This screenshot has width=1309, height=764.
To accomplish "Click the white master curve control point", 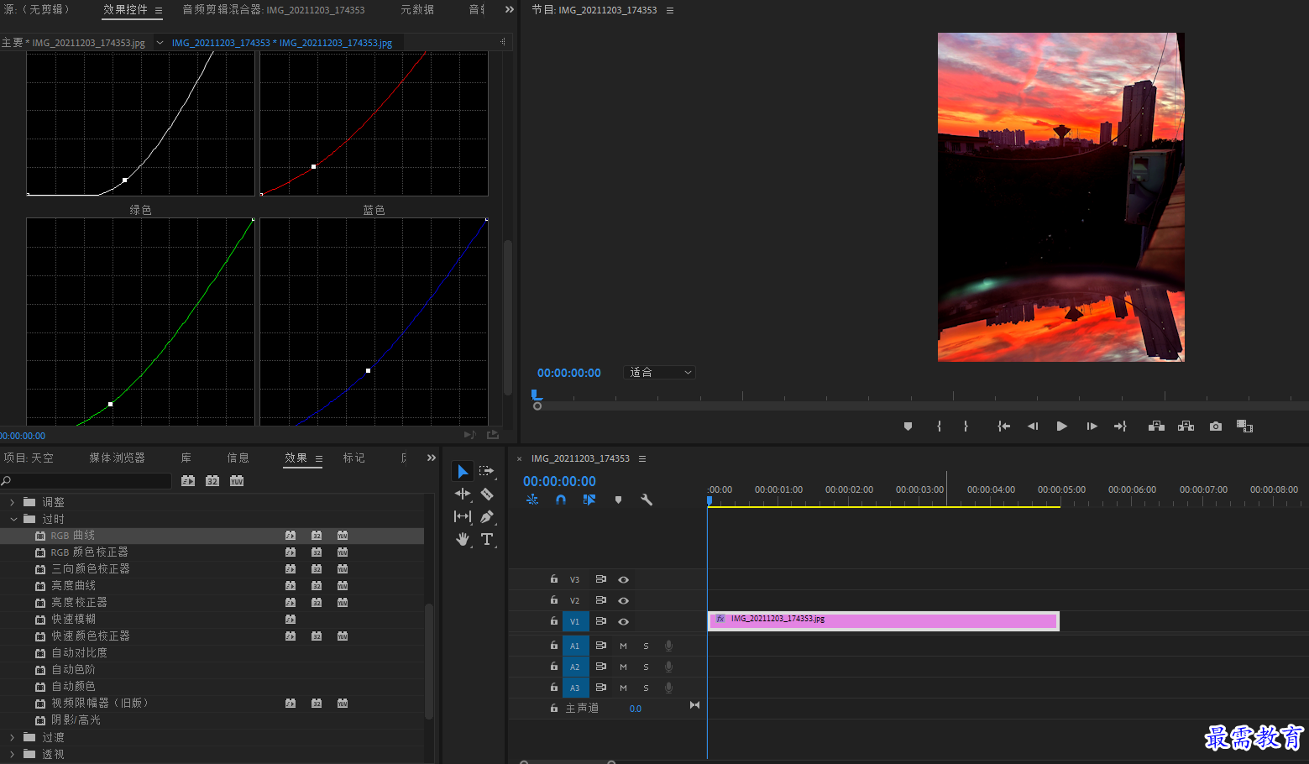I will 124,180.
